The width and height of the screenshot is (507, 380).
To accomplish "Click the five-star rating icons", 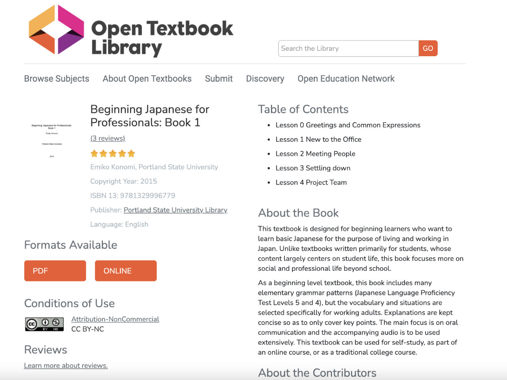I will pos(113,154).
